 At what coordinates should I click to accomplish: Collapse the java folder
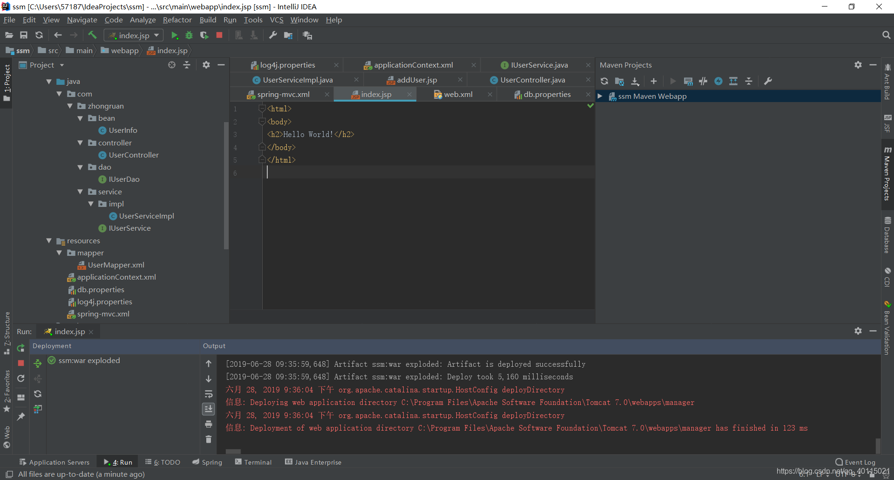tap(49, 82)
